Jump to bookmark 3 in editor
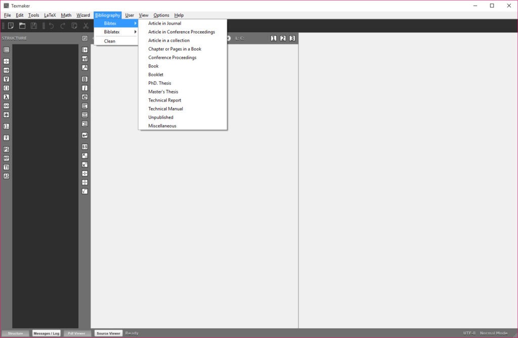This screenshot has height=338, width=518. pos(292,38)
